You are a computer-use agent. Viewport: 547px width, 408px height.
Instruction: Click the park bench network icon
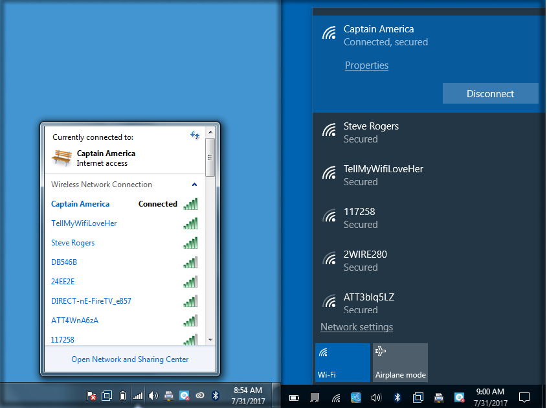[62, 158]
